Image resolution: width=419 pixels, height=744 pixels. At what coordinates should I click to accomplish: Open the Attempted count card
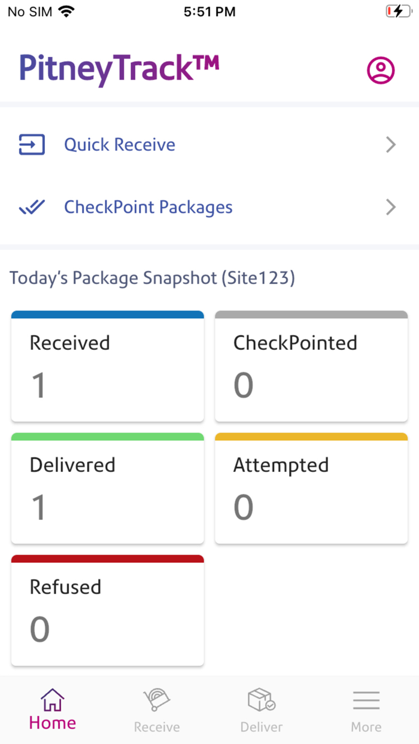coord(311,488)
